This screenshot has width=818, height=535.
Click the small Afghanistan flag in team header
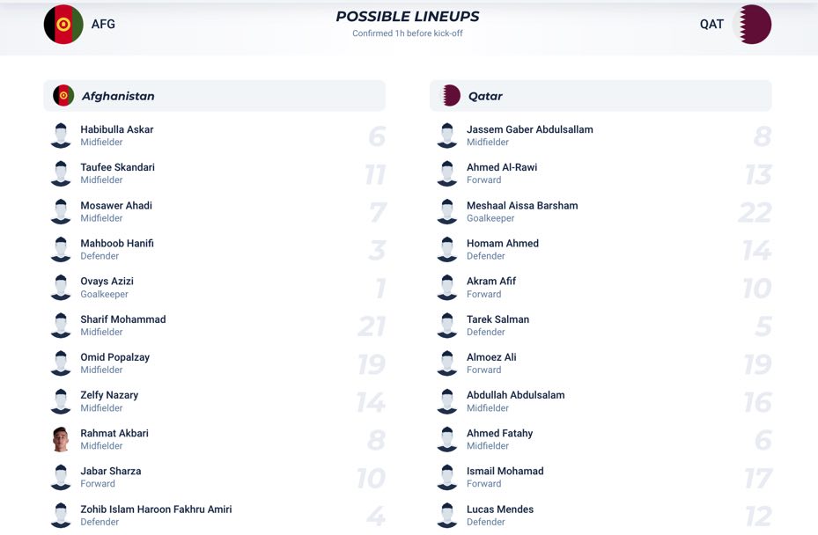(63, 96)
